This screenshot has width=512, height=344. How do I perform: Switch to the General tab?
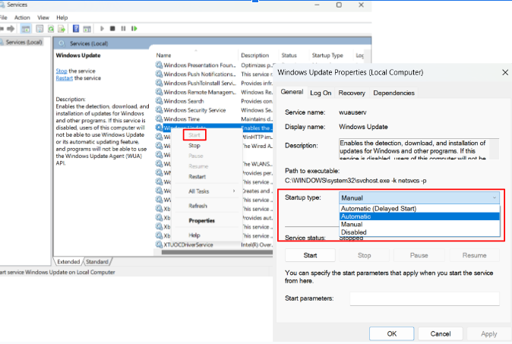292,92
